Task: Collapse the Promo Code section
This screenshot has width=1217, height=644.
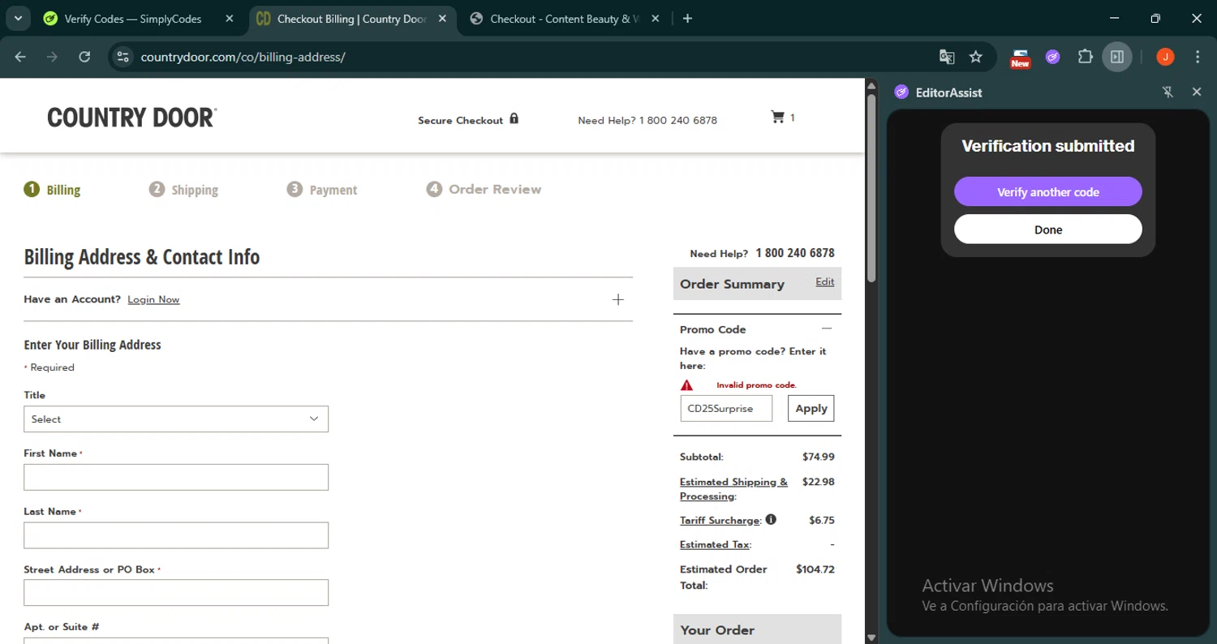Action: [826, 328]
